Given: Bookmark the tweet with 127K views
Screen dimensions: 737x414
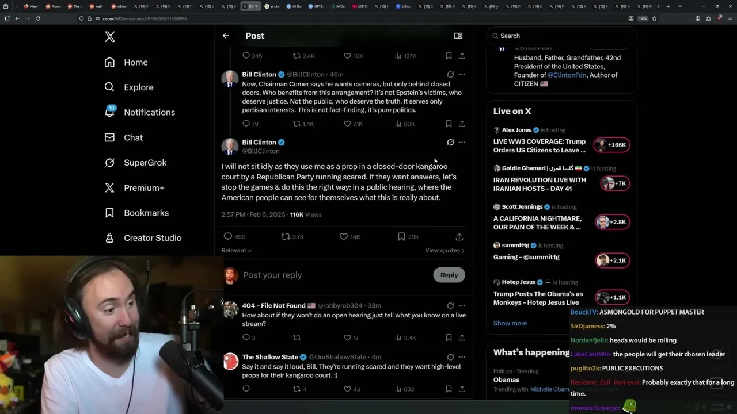Looking at the screenshot, I should pyautogui.click(x=449, y=56).
